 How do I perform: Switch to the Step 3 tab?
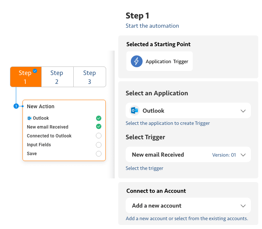pyautogui.click(x=90, y=77)
